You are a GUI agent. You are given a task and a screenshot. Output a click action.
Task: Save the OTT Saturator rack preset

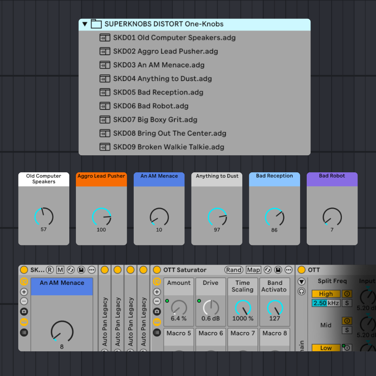coord(278,270)
